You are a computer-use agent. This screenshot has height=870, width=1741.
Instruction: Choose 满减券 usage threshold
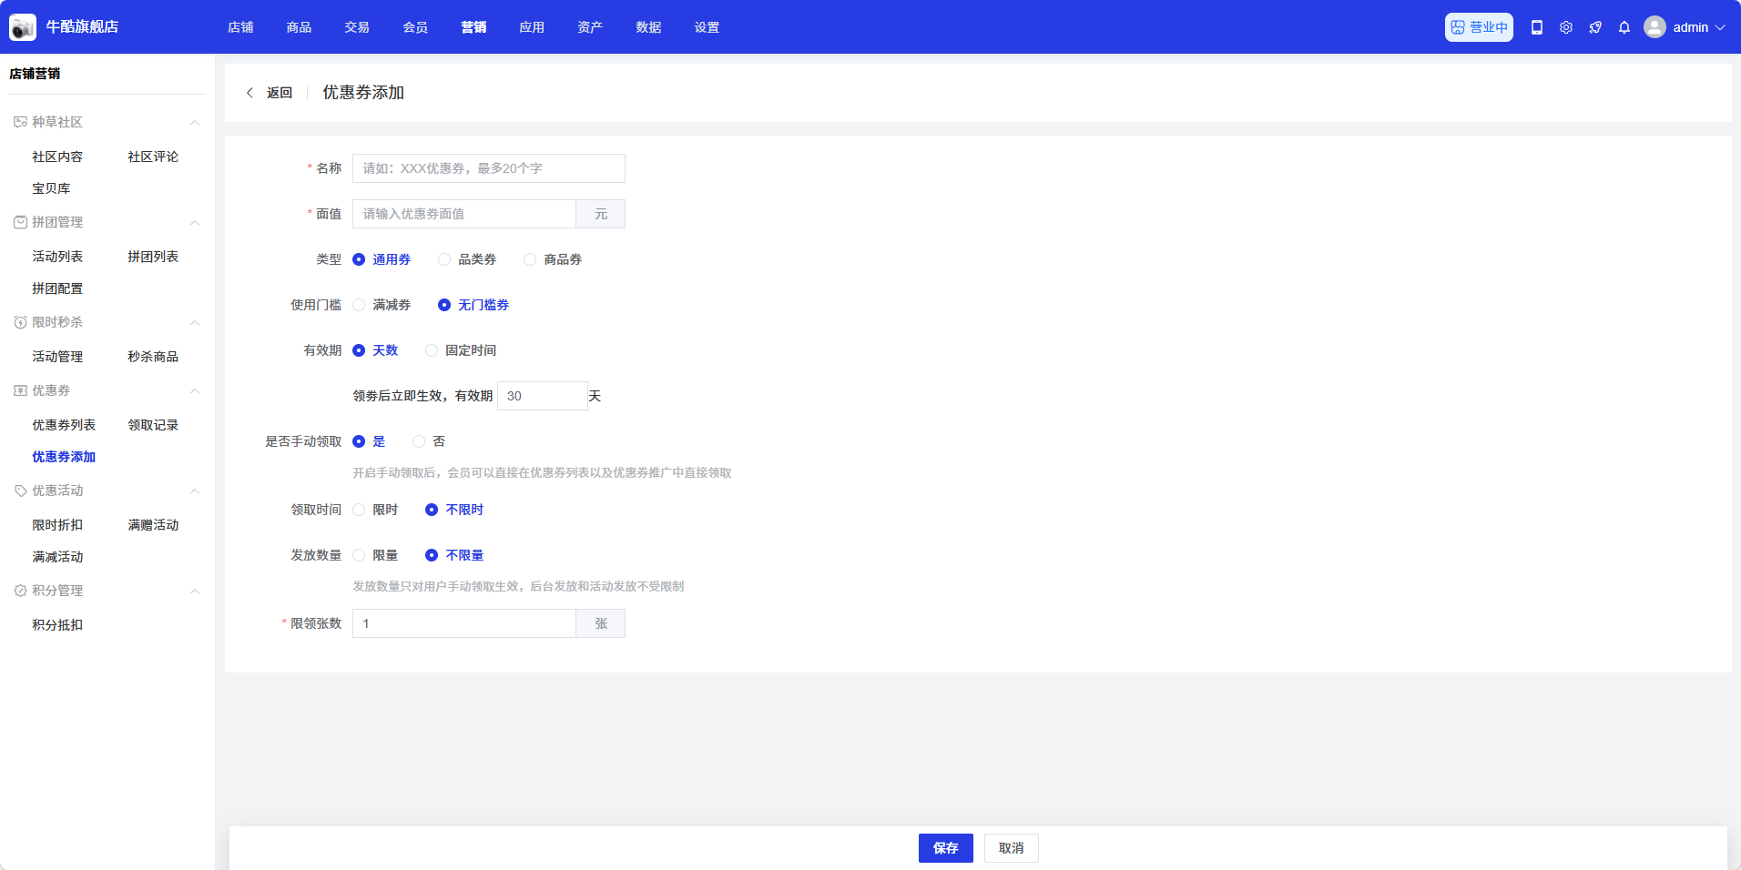[x=382, y=305]
